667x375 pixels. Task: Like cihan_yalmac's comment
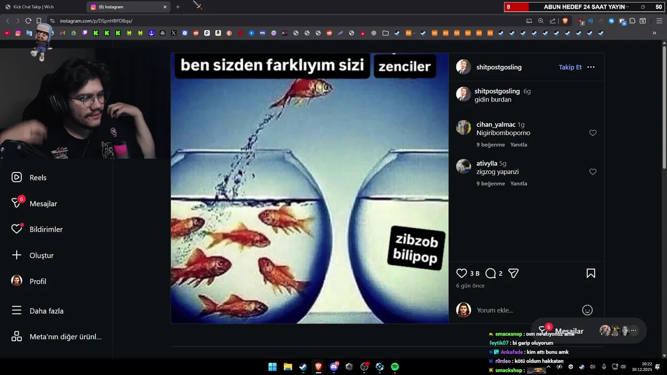click(592, 133)
